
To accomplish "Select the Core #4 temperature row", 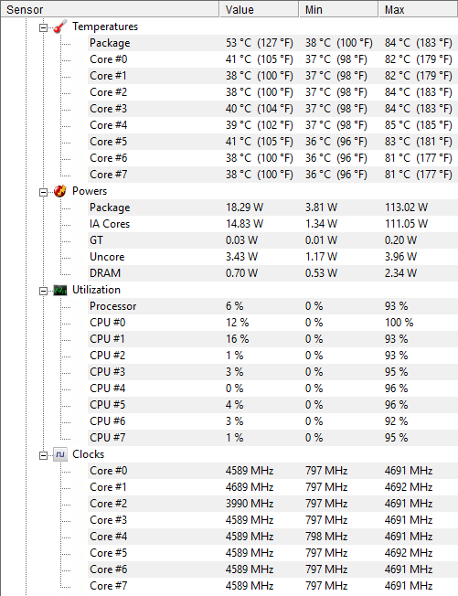I will pos(272,125).
